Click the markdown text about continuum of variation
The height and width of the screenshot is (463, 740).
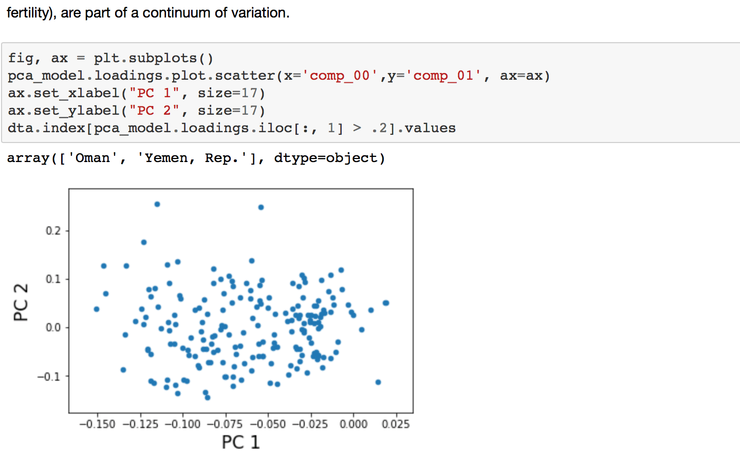[x=148, y=13]
